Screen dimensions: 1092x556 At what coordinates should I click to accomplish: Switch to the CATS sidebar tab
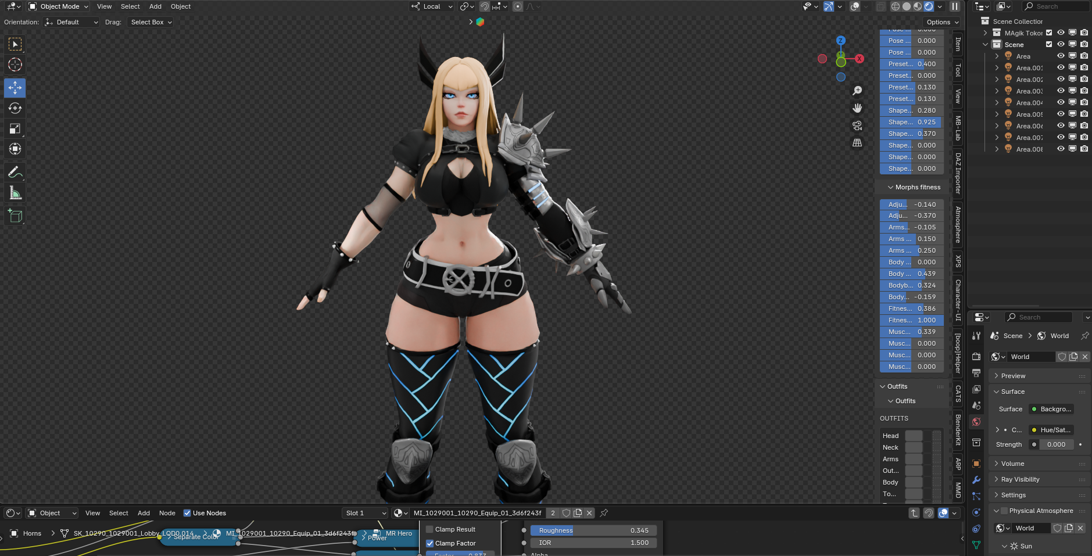pos(958,393)
